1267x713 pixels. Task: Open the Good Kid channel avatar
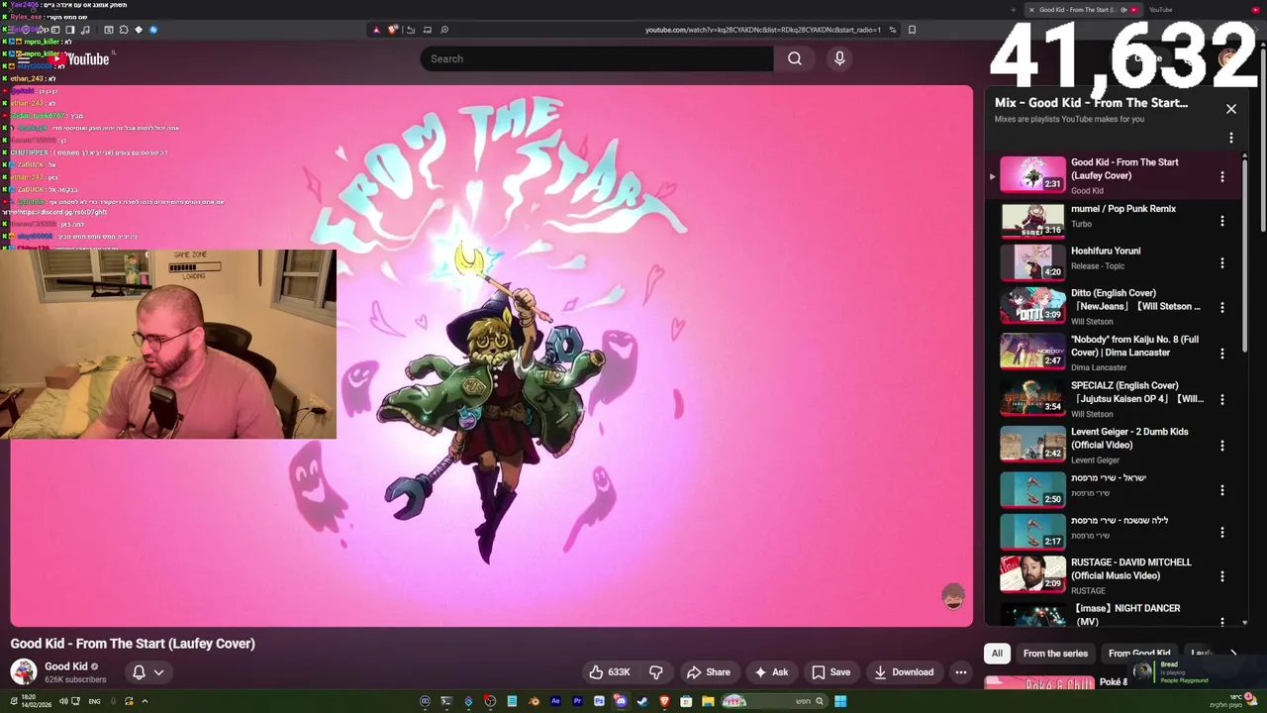point(24,671)
